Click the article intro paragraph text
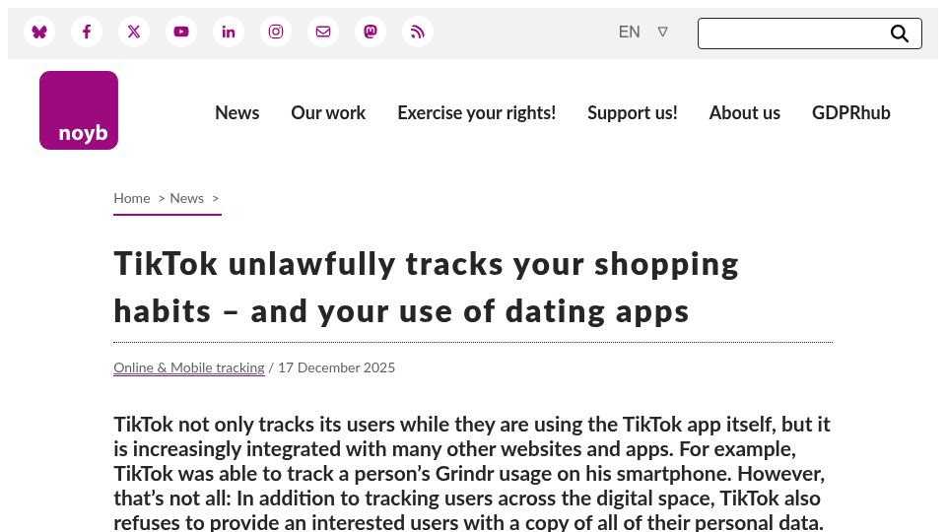This screenshot has height=532, width=946. click(472, 473)
